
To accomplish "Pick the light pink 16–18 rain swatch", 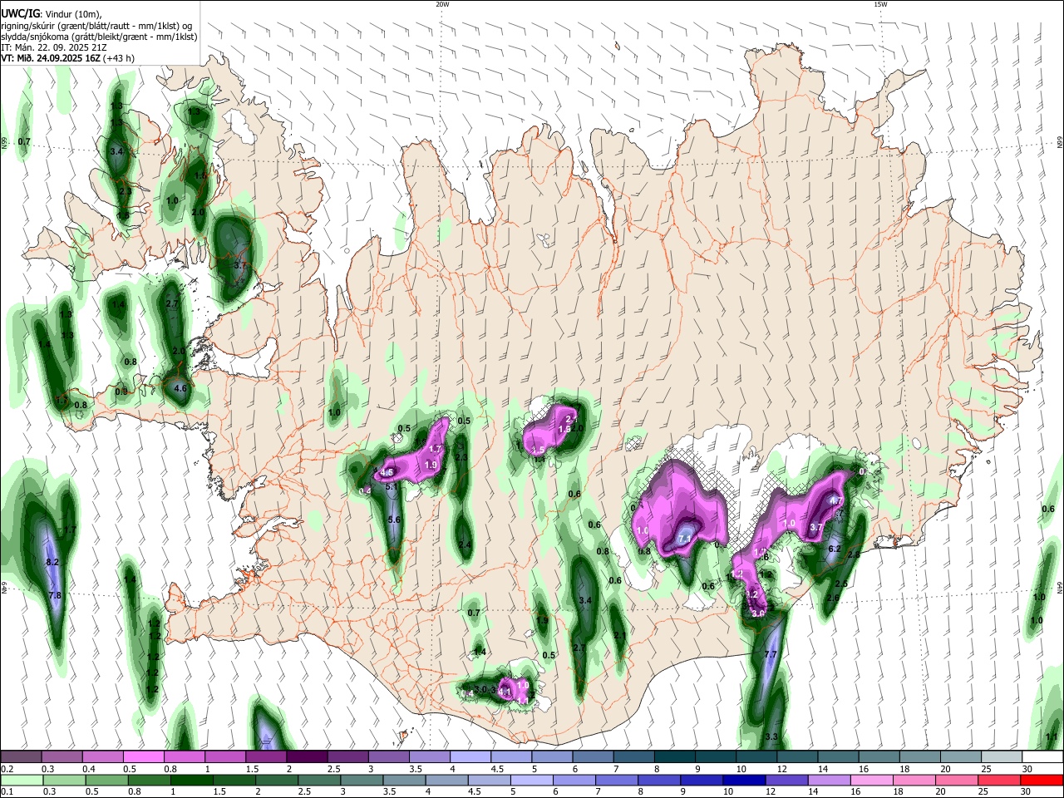I will (873, 780).
